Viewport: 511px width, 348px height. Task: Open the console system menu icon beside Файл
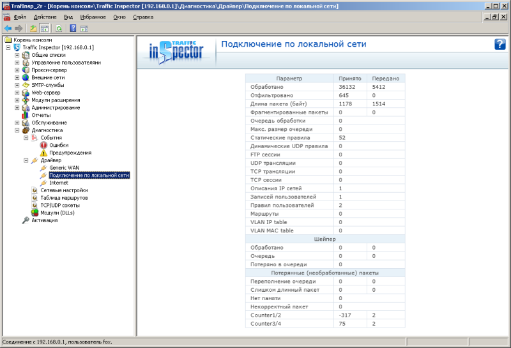pos(7,17)
